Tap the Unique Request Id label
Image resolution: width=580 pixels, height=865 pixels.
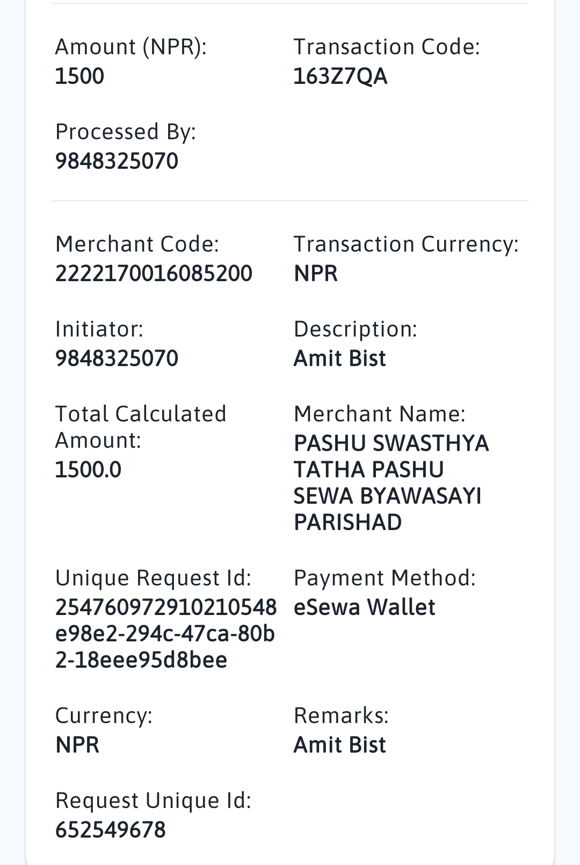tap(153, 578)
